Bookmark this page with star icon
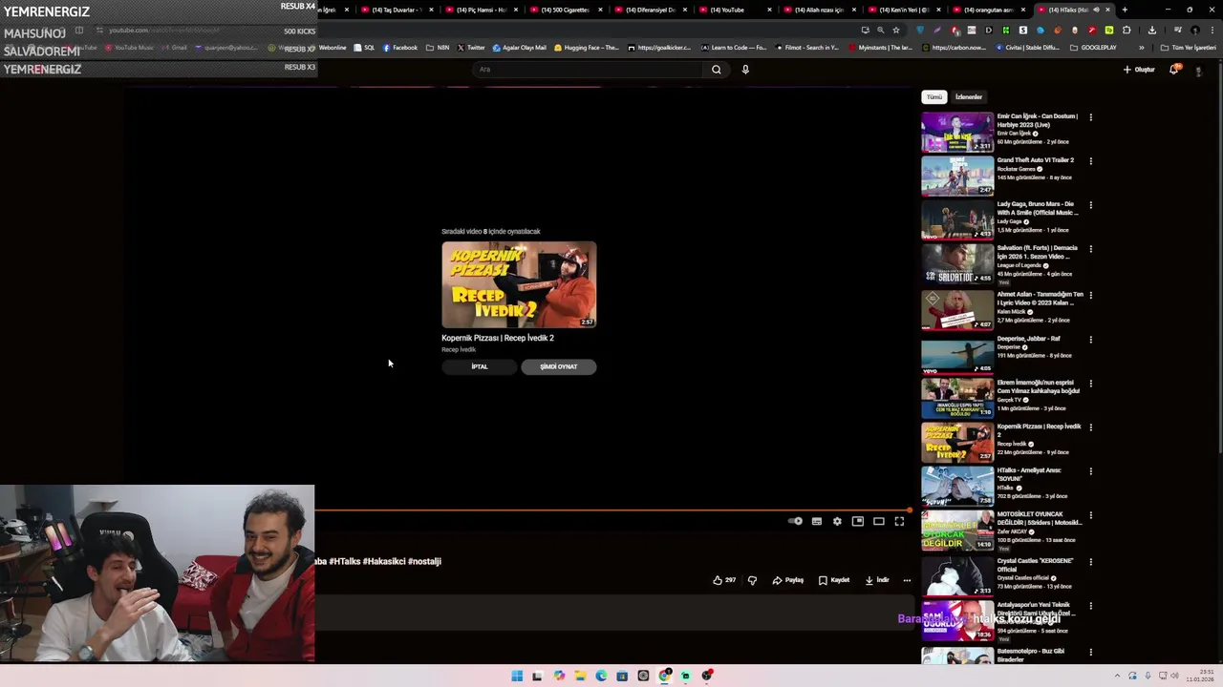The height and width of the screenshot is (687, 1223). [896, 30]
